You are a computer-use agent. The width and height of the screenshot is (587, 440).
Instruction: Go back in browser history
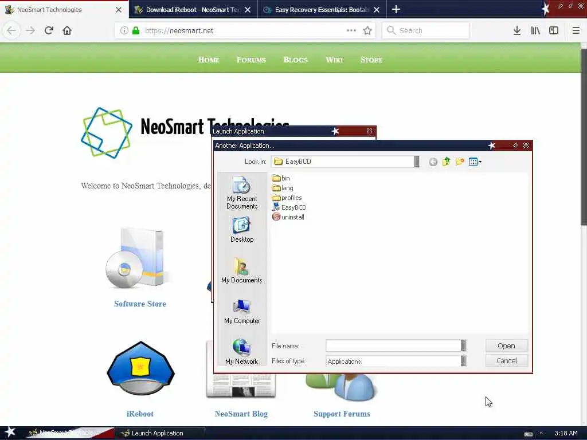point(11,30)
